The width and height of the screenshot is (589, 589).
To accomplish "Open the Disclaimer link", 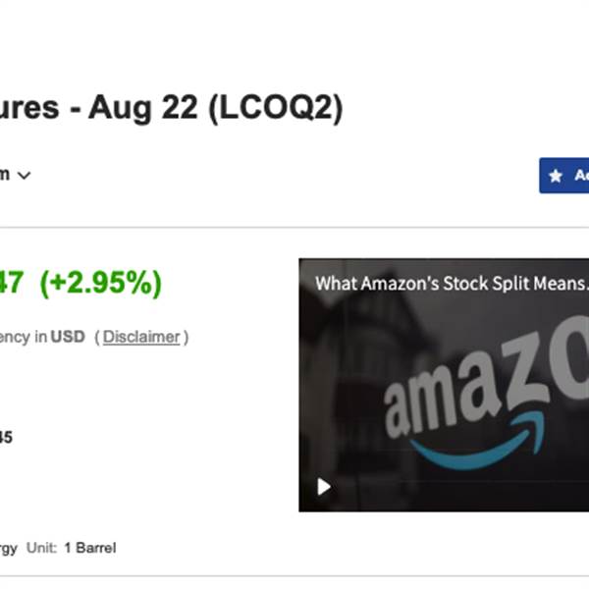I will click(141, 337).
